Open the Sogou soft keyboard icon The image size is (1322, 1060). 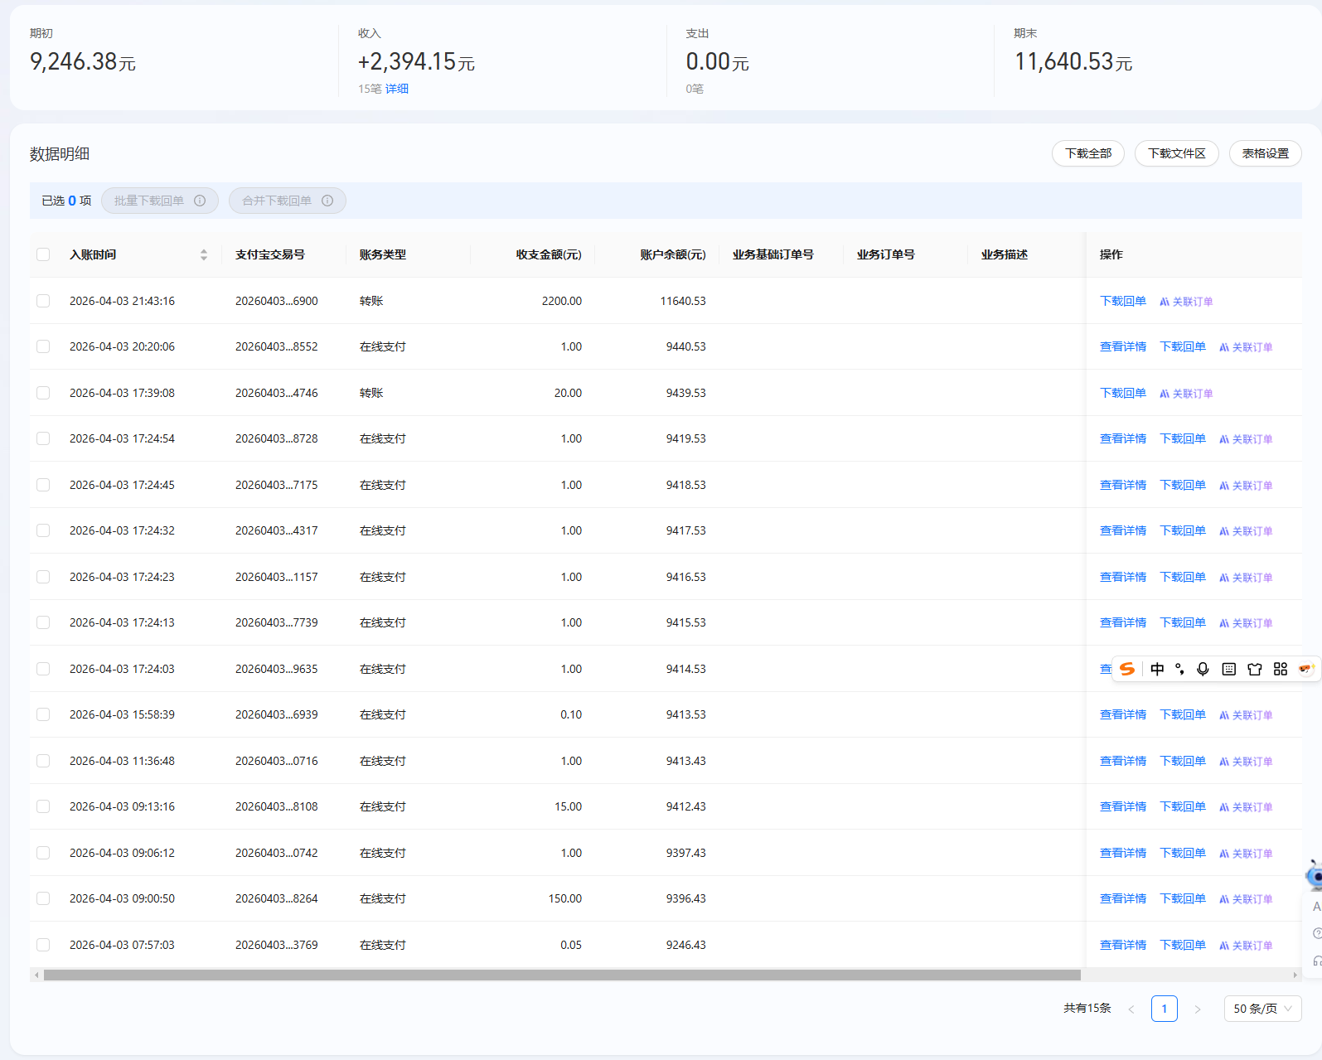1229,669
